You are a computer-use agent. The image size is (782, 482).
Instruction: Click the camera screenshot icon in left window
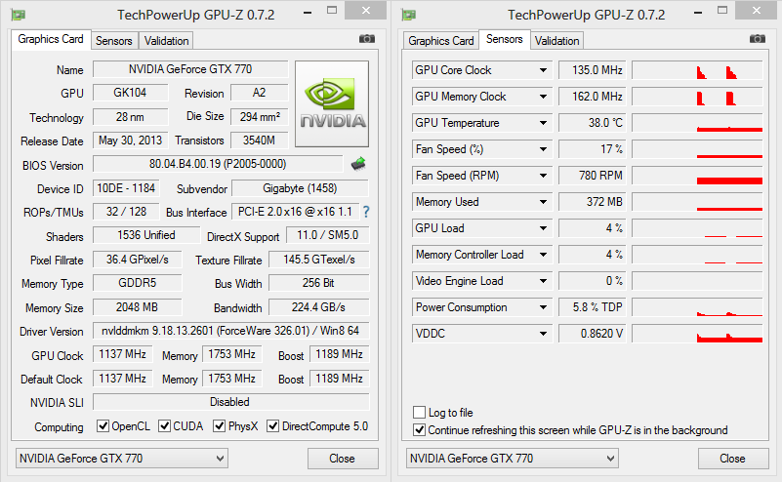[x=367, y=39]
